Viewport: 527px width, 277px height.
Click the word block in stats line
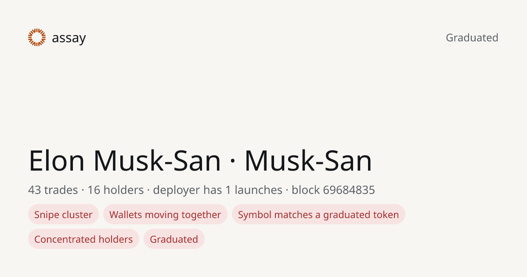click(306, 190)
